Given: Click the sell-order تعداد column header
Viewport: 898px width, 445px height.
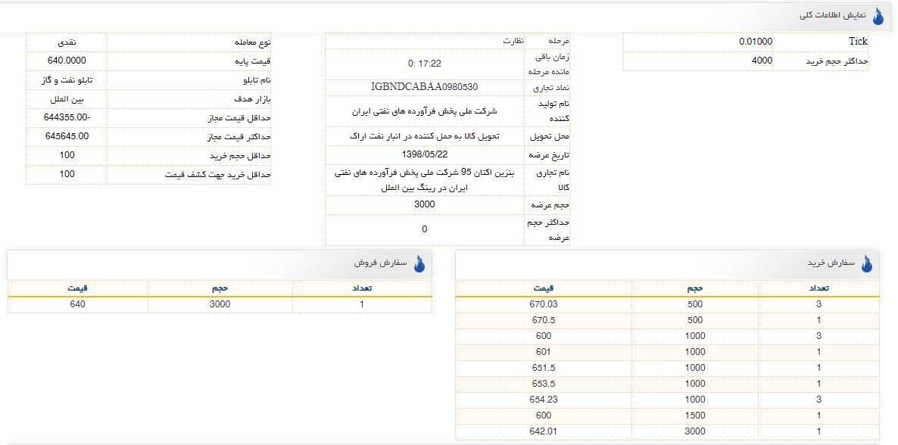Looking at the screenshot, I should point(362,288).
